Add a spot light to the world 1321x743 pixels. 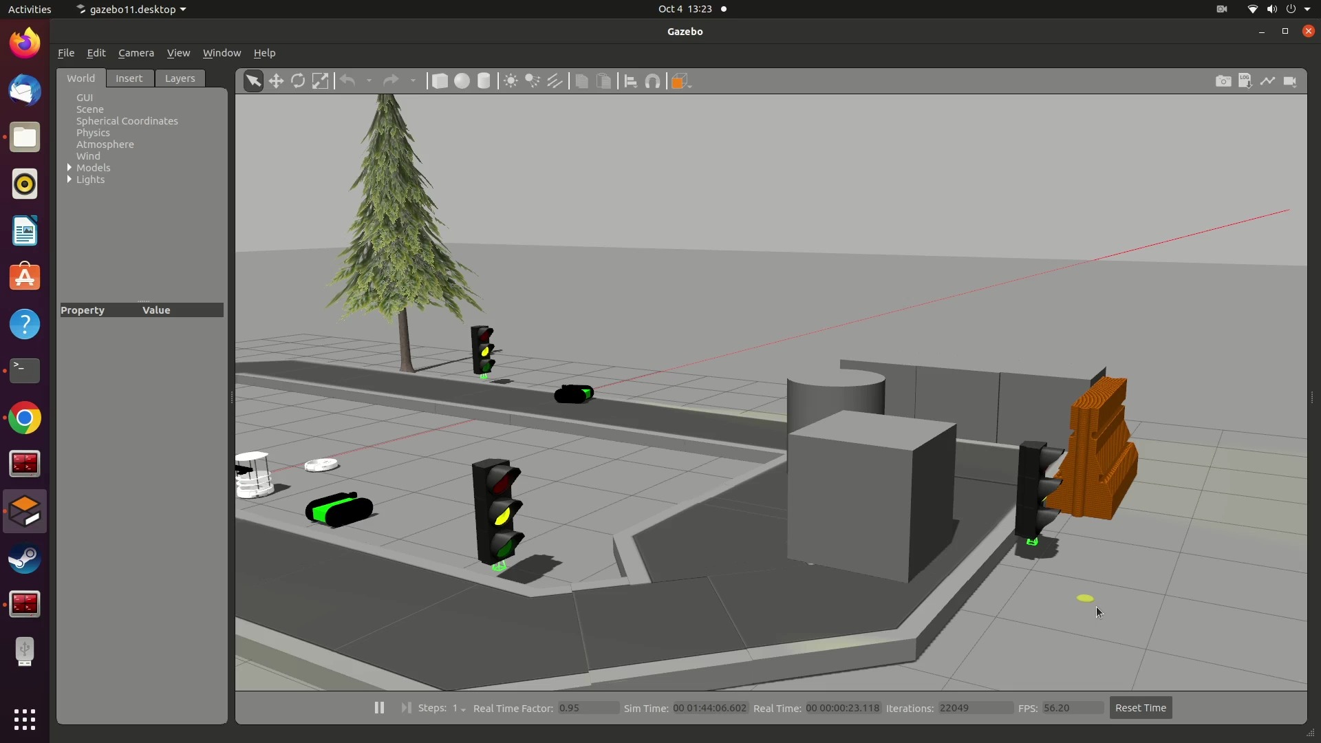[x=533, y=80]
